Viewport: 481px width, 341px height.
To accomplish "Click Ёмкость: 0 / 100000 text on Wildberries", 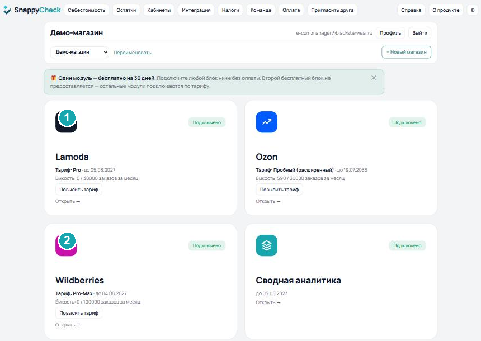I will [x=97, y=302].
